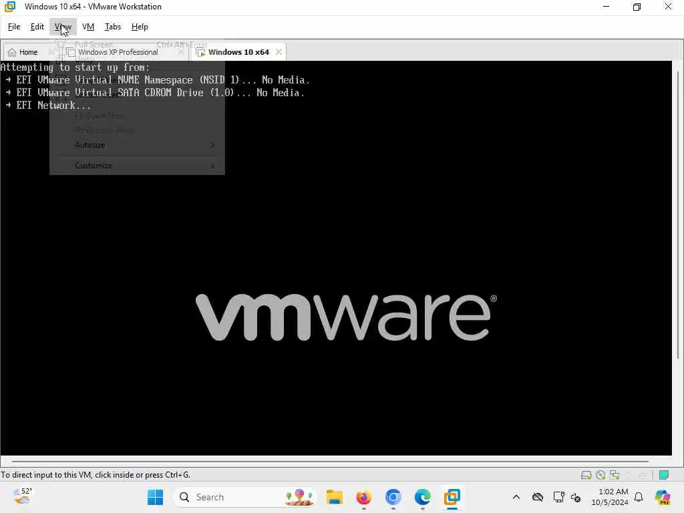Screen dimensions: 684x513
Task: Click the Home tab house icon
Action: click(12, 52)
